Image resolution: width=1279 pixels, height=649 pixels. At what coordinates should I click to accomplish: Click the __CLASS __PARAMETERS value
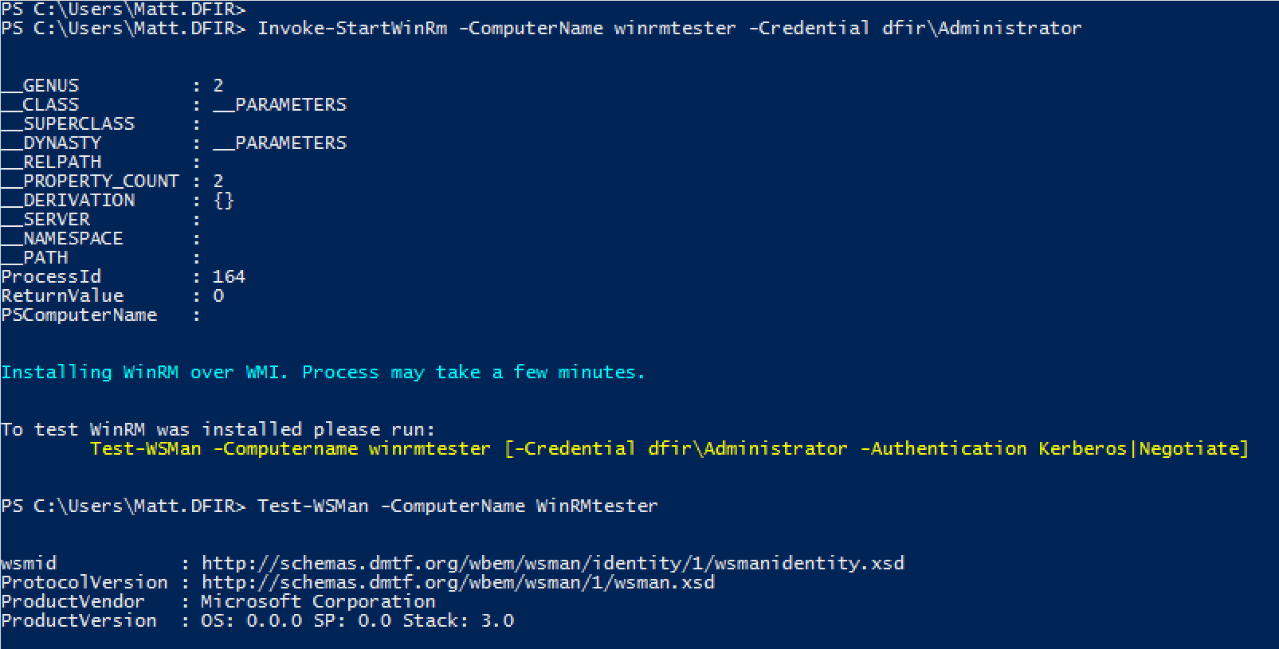pos(280,105)
